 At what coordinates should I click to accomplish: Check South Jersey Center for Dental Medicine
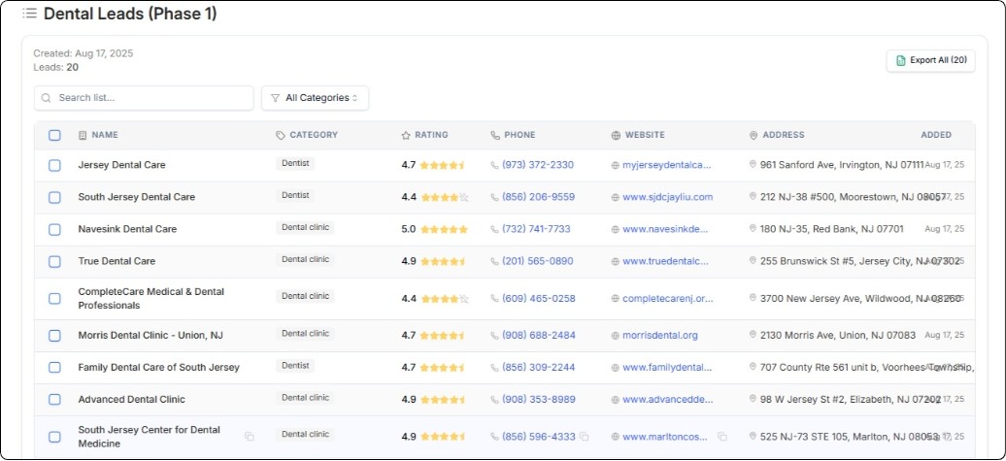[54, 437]
